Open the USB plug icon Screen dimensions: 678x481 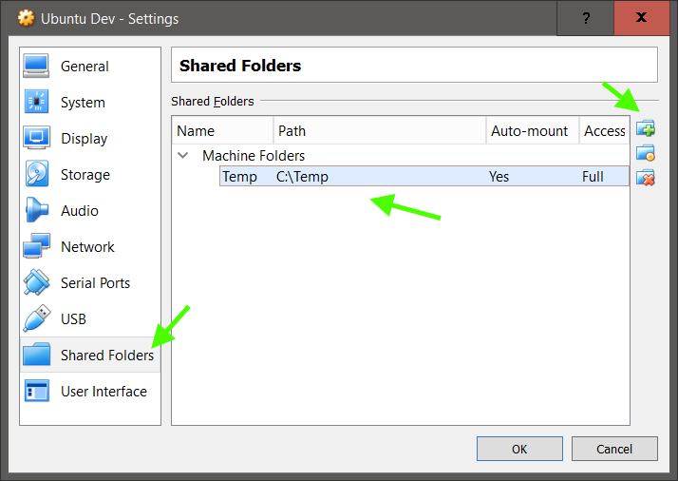36,318
